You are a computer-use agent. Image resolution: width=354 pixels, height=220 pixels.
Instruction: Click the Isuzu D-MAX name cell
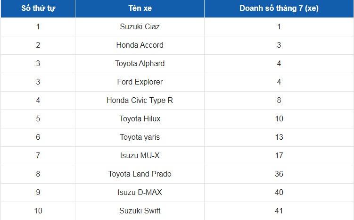tap(140, 192)
